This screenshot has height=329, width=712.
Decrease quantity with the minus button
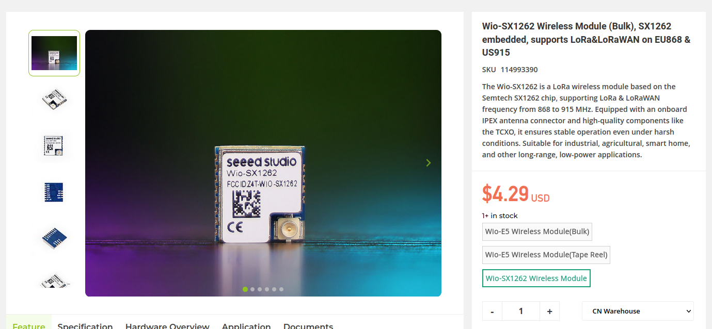(492, 311)
